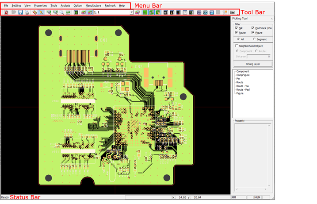Open the Manufacture menu
This screenshot has height=204, width=317.
coord(93,5)
